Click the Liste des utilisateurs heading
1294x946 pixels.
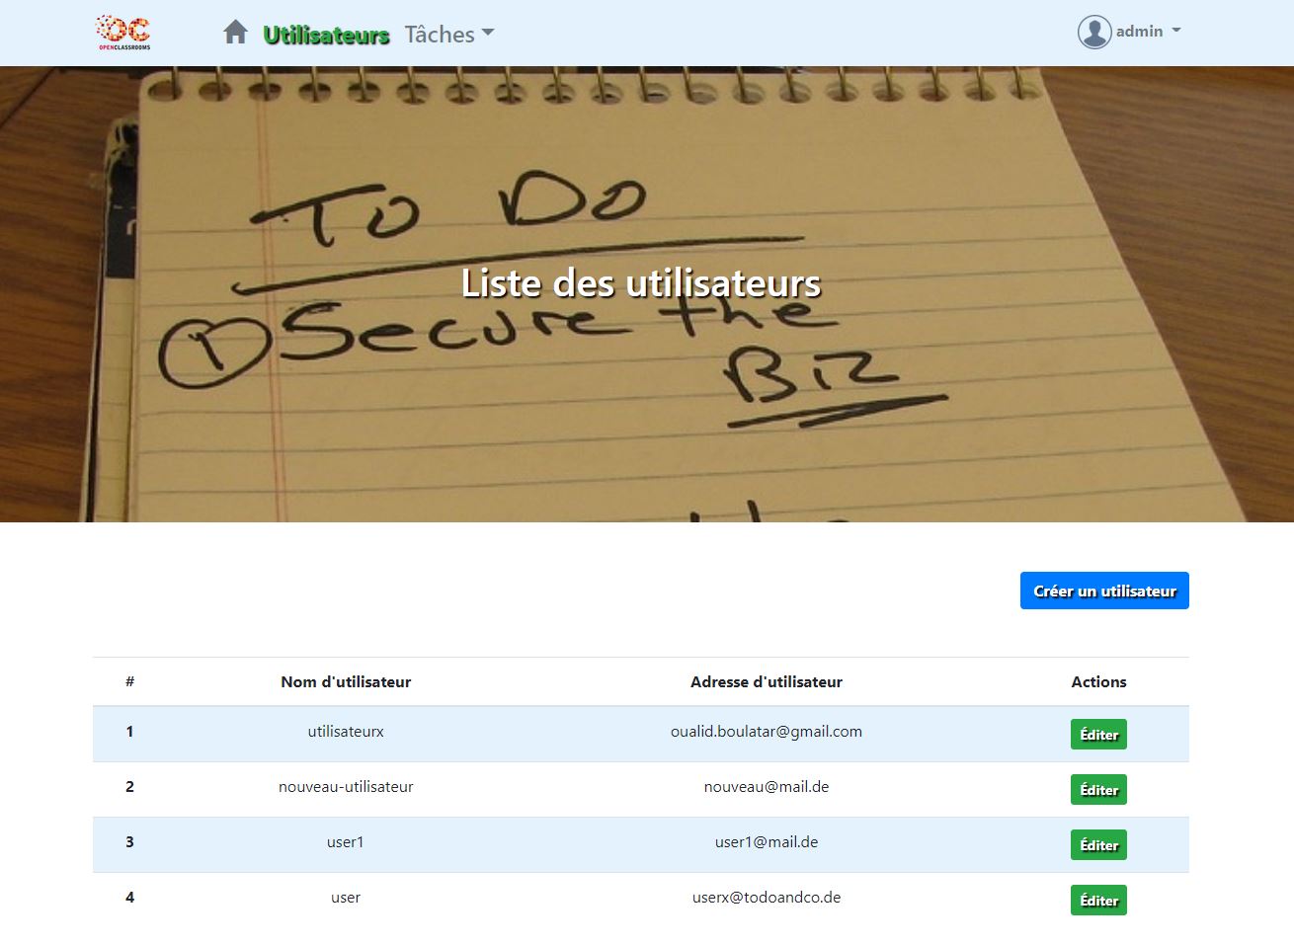(x=641, y=283)
